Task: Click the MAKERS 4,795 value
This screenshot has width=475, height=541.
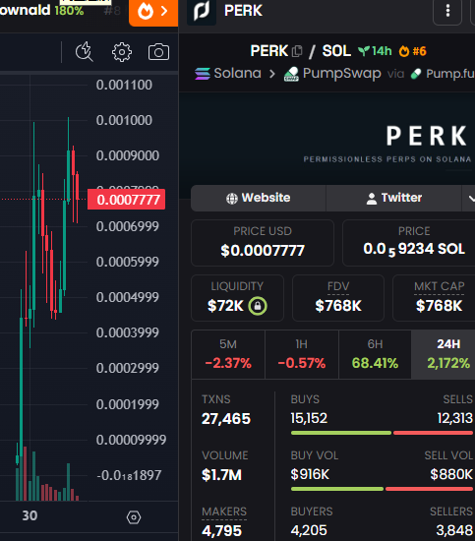Action: (x=221, y=531)
